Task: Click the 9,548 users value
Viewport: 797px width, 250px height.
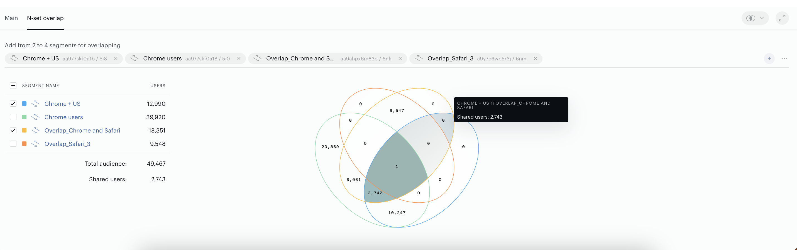Action: 158,144
